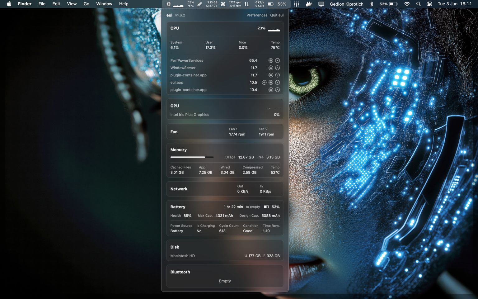Image resolution: width=478 pixels, height=299 pixels.
Task: Kill the WindowServer process with the X icon
Action: (x=277, y=68)
